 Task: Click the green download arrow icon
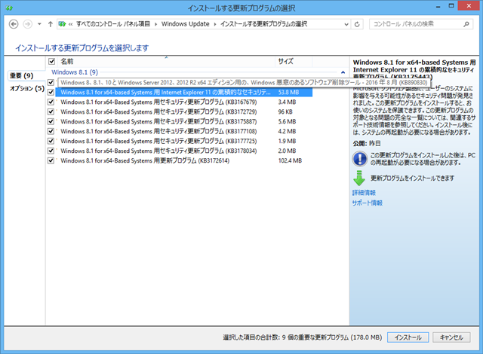tap(359, 179)
